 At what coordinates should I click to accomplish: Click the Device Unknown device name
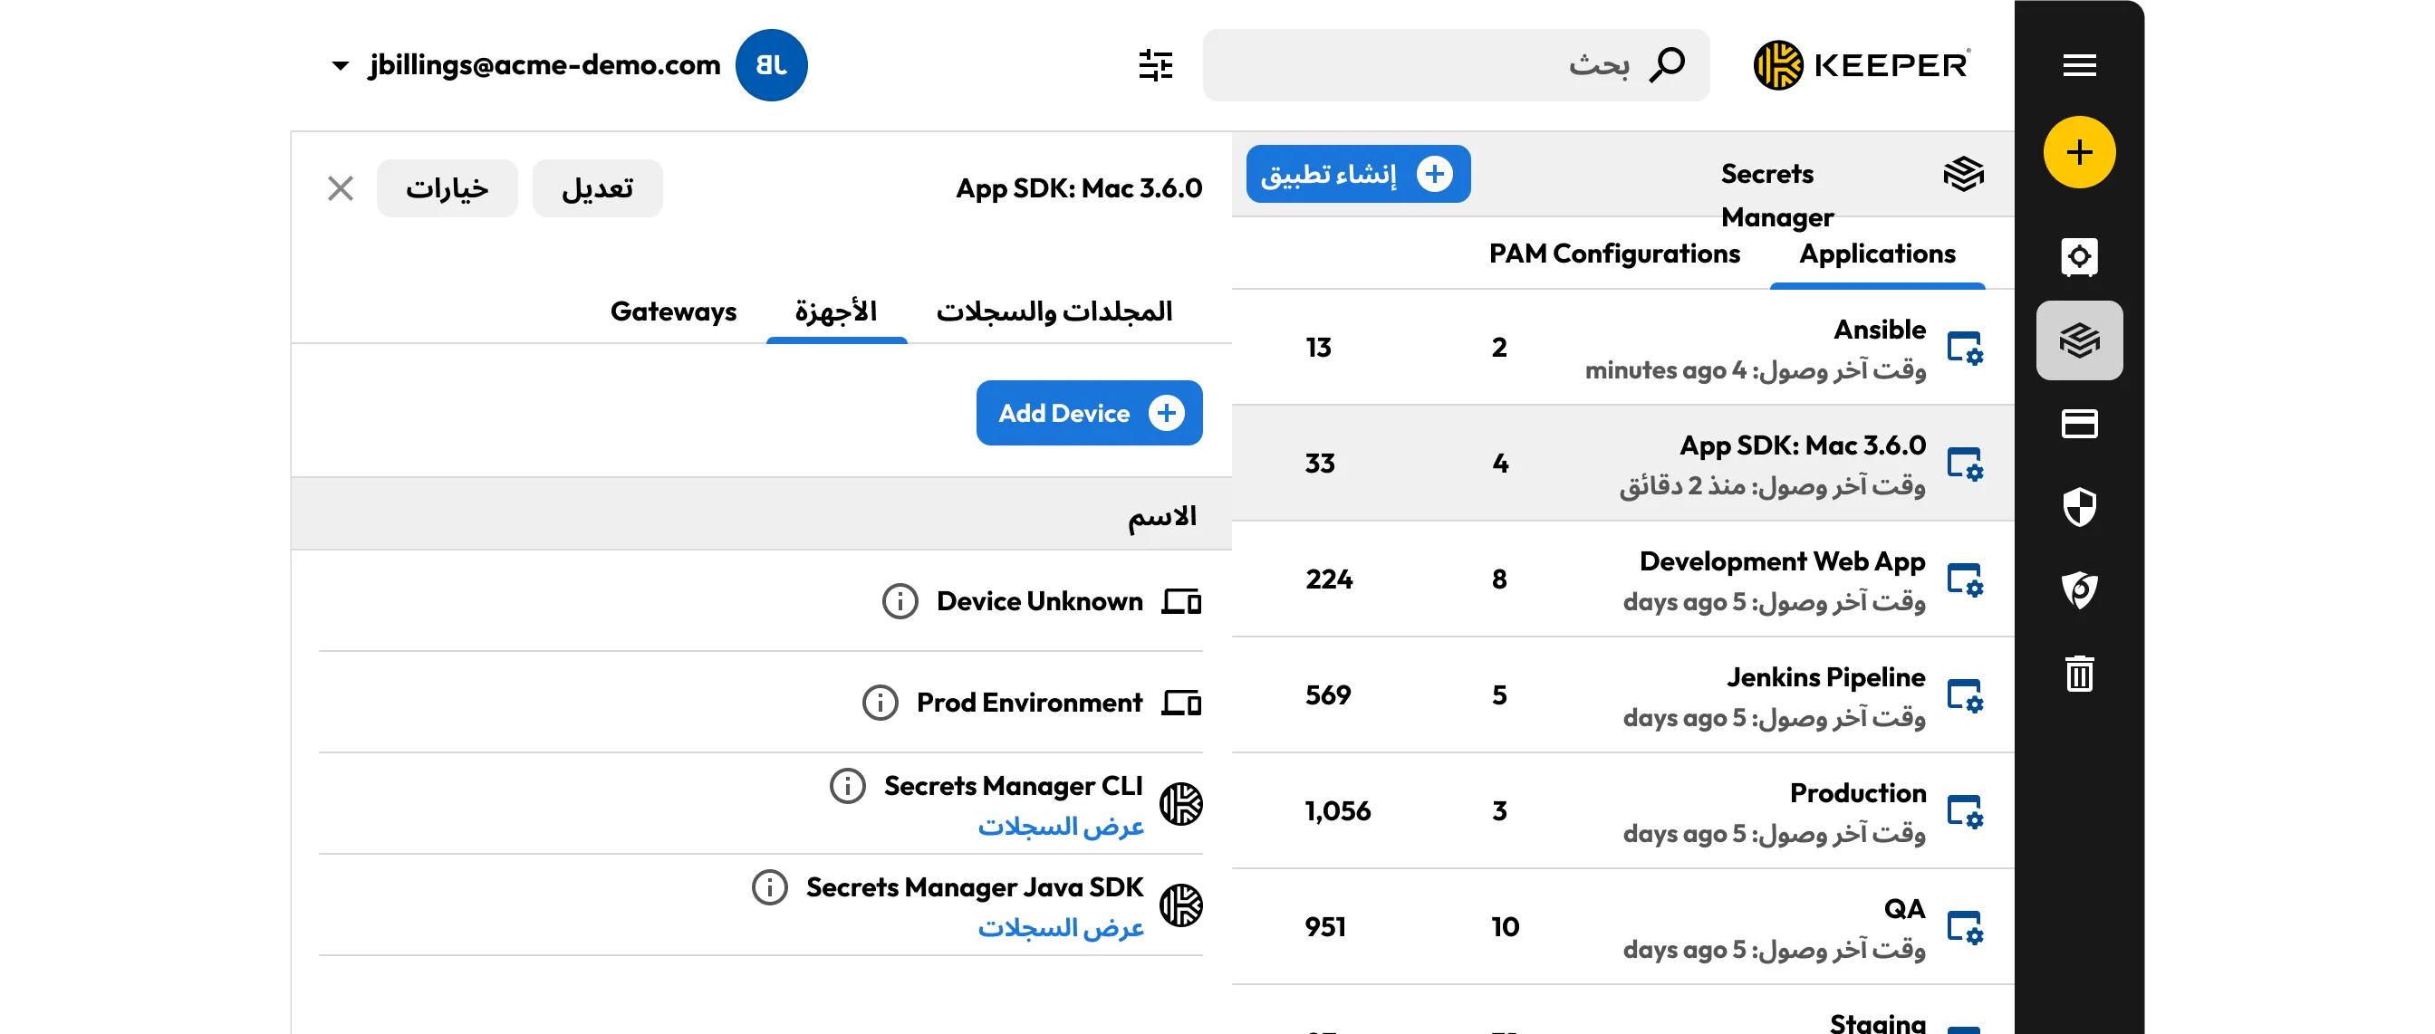[x=1039, y=601]
